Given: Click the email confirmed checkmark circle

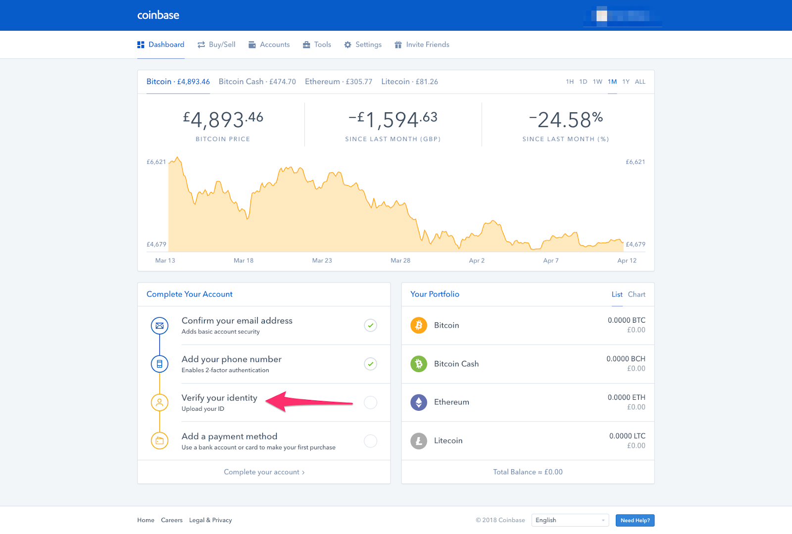Looking at the screenshot, I should coord(370,325).
